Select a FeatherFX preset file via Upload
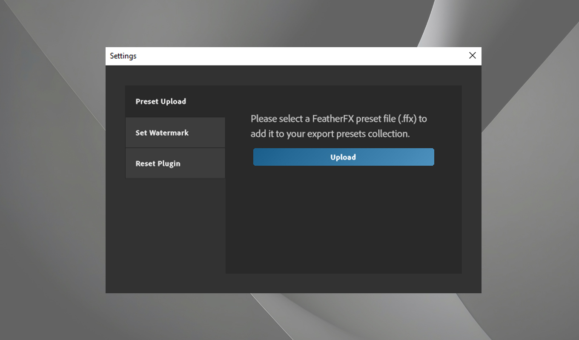Image resolution: width=579 pixels, height=340 pixels. 343,157
